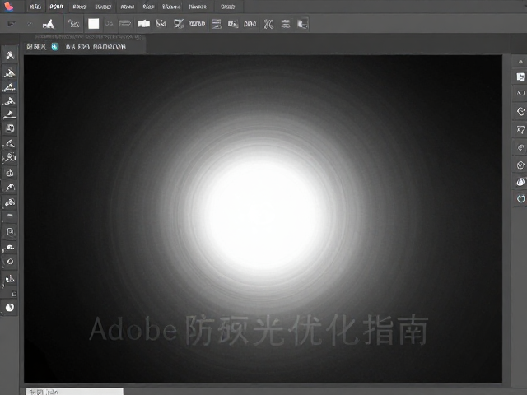Open the filled white blob icon above the cyan ring
Viewport: 527px width, 395px height.
[x=520, y=182]
